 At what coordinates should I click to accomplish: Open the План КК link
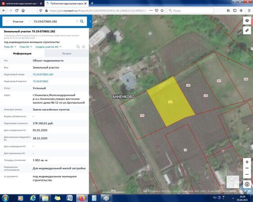tap(26, 47)
